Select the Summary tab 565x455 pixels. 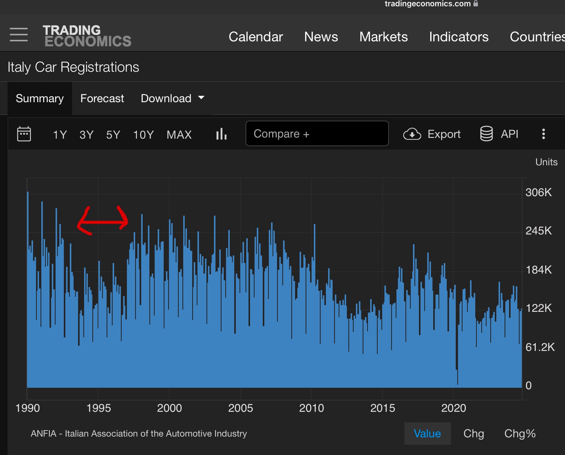(40, 98)
